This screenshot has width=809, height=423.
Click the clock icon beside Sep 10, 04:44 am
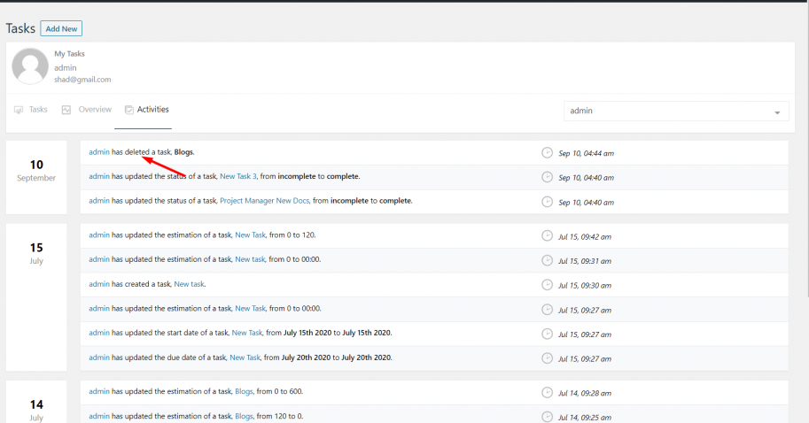(x=547, y=152)
